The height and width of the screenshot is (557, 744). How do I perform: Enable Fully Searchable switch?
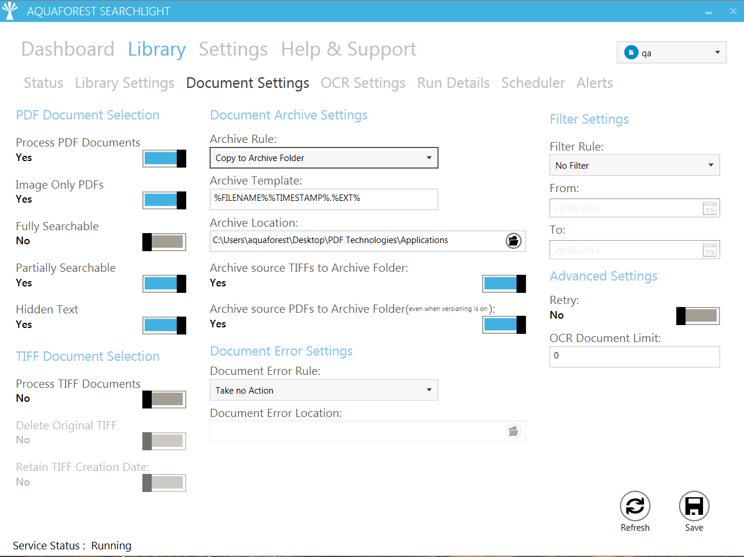pos(165,242)
